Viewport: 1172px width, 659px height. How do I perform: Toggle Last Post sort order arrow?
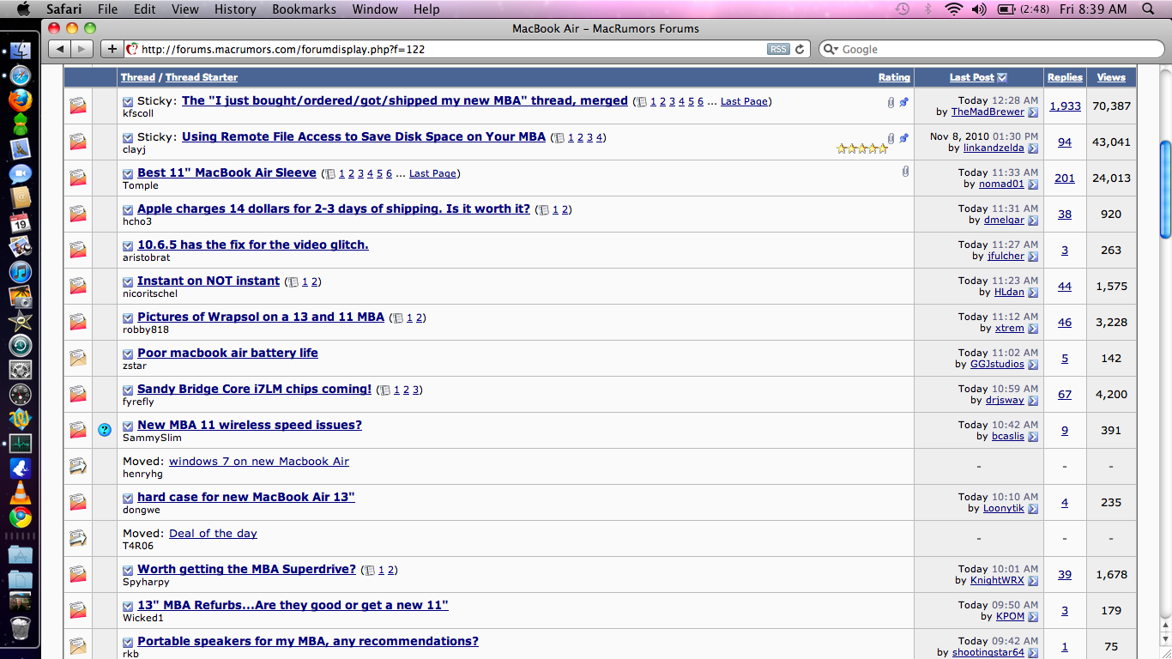coord(1002,77)
